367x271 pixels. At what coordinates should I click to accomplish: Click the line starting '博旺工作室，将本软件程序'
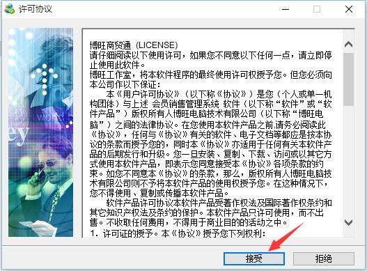tap(210, 75)
